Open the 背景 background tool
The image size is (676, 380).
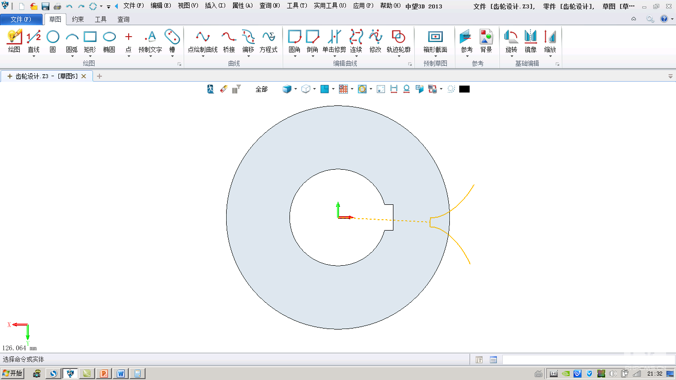click(x=486, y=41)
